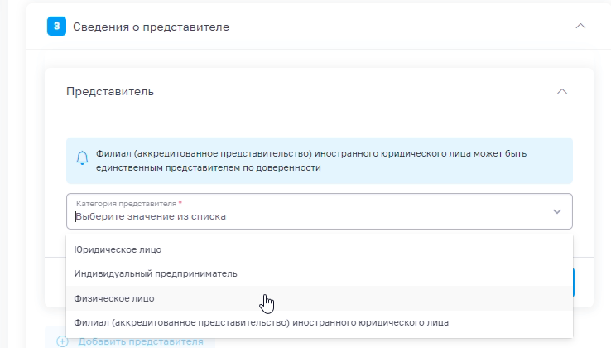Viewport: 611px width, 348px height.
Task: Click the Сведения о представителе heading
Action: tap(152, 27)
